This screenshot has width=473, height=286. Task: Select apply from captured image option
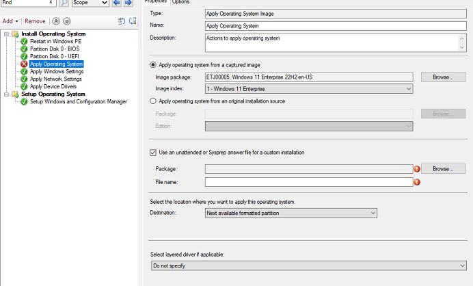(152, 64)
